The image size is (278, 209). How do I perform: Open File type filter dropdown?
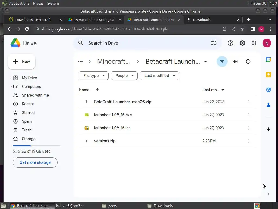[93, 76]
